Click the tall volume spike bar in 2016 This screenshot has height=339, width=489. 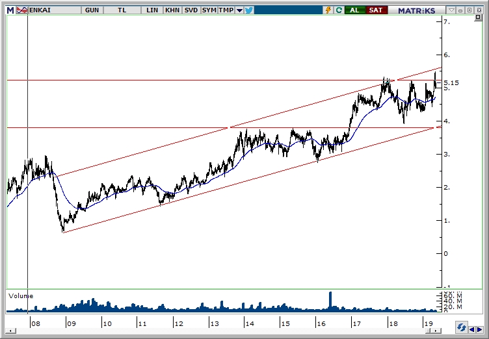coord(330,301)
